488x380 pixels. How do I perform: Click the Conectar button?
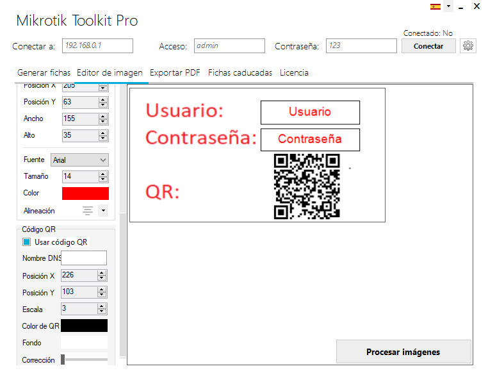(x=428, y=46)
